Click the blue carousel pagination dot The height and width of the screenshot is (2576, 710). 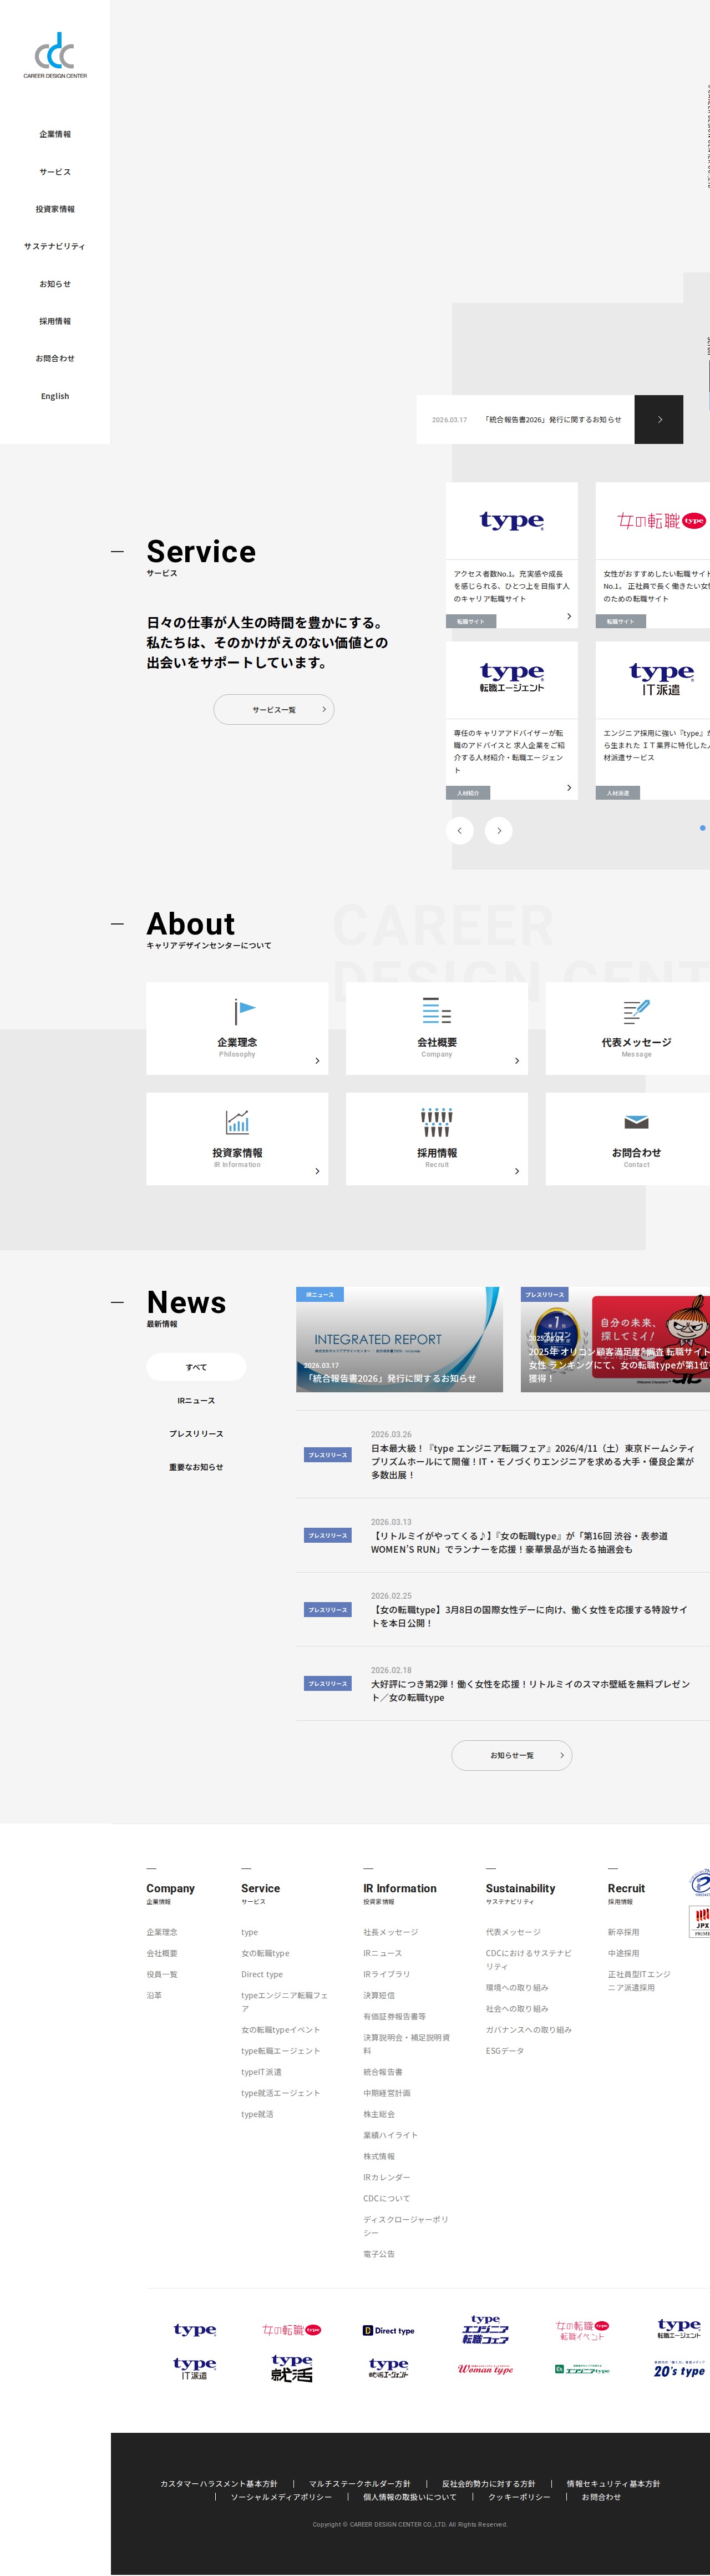[702, 828]
